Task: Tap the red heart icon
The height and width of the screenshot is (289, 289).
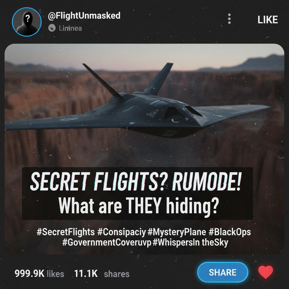Action: tap(265, 272)
